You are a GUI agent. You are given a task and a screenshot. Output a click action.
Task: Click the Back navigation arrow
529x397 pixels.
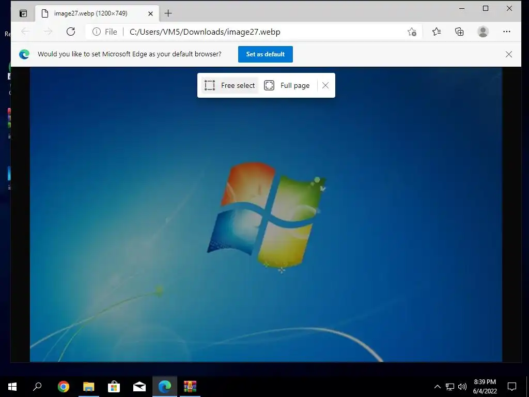point(25,32)
